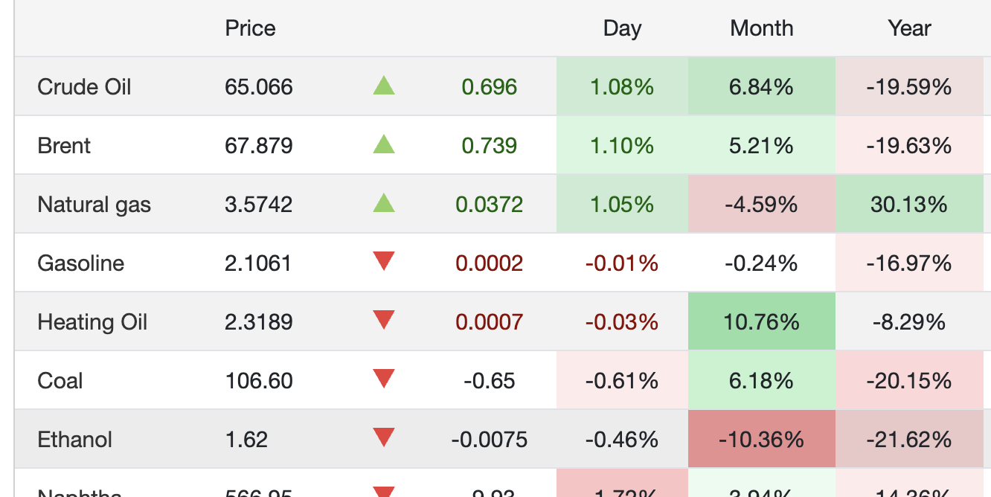Click the red down arrow for Ethanol
The width and height of the screenshot is (991, 497).
pos(384,437)
